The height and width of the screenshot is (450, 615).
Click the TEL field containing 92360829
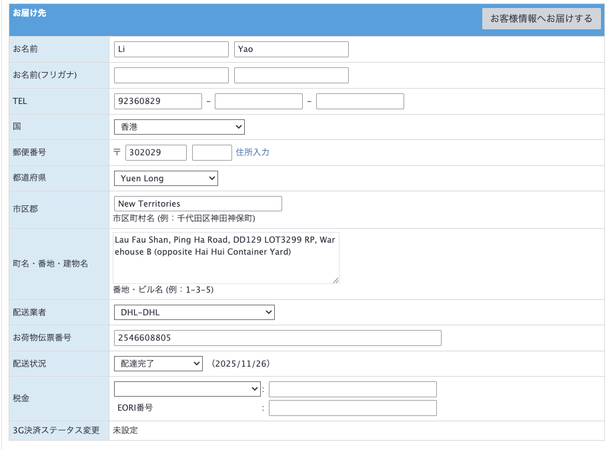point(157,101)
